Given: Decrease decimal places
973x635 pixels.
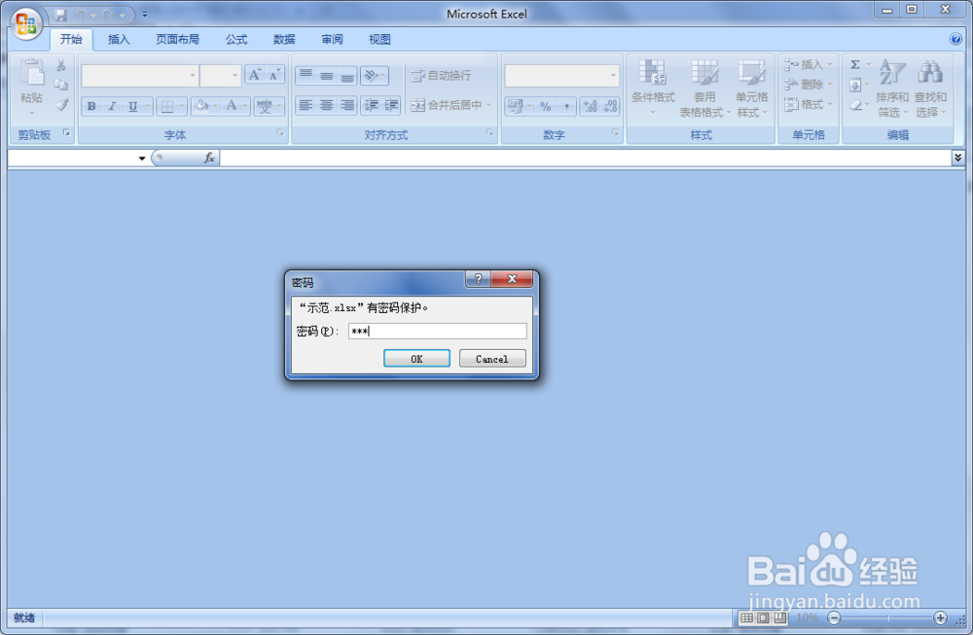Looking at the screenshot, I should point(610,106).
